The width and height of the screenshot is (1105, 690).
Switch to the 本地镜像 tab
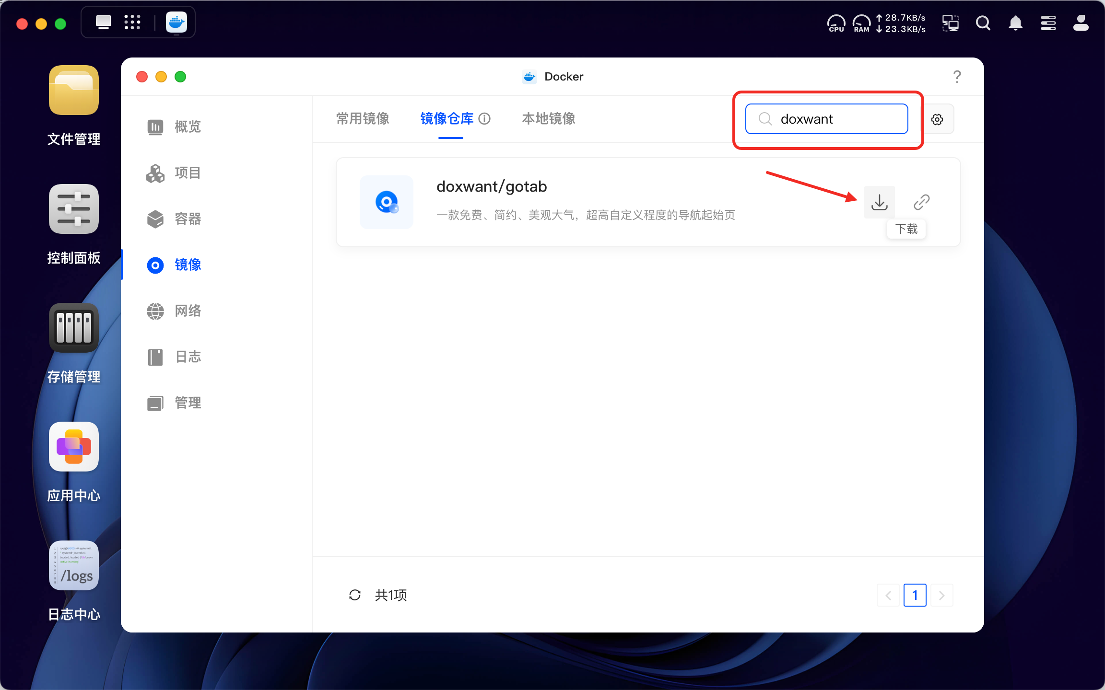pos(549,118)
